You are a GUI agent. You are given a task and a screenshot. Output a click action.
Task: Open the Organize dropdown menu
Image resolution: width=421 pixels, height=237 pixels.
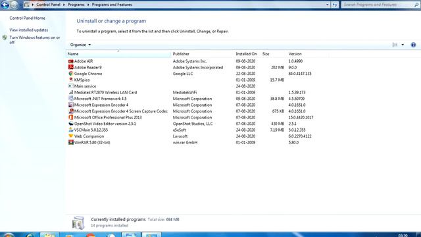tap(80, 45)
